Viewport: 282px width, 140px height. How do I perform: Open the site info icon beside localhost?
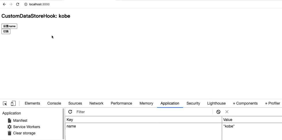26,4
